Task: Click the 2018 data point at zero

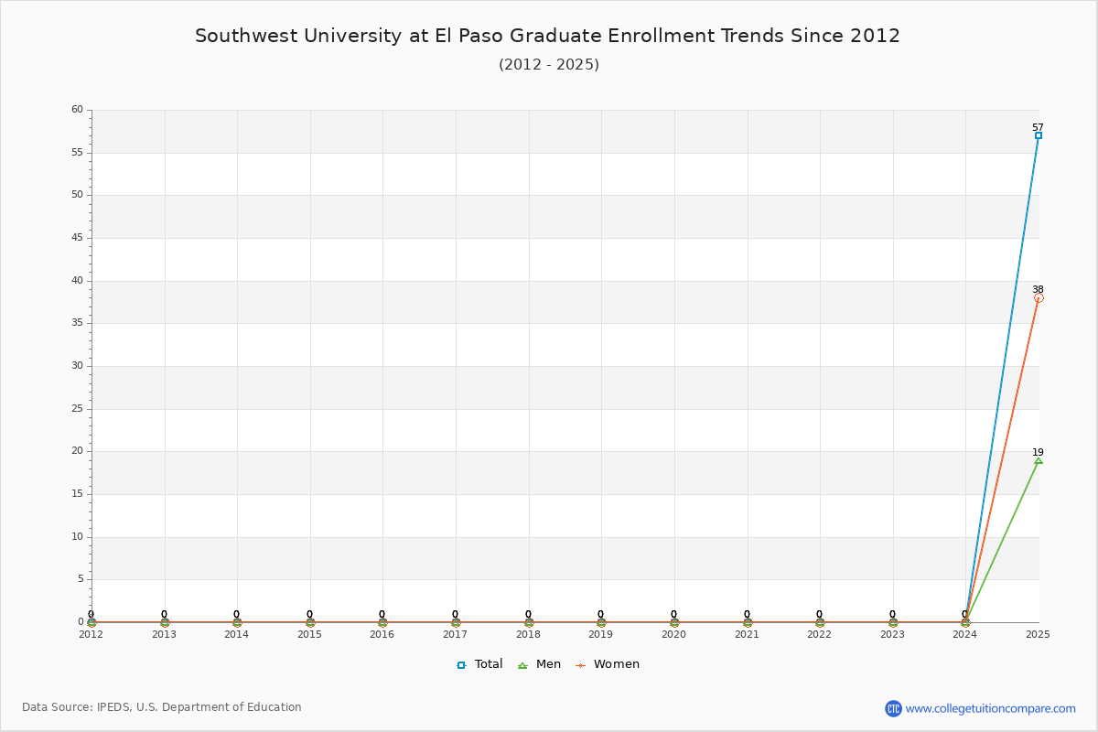Action: [x=529, y=622]
